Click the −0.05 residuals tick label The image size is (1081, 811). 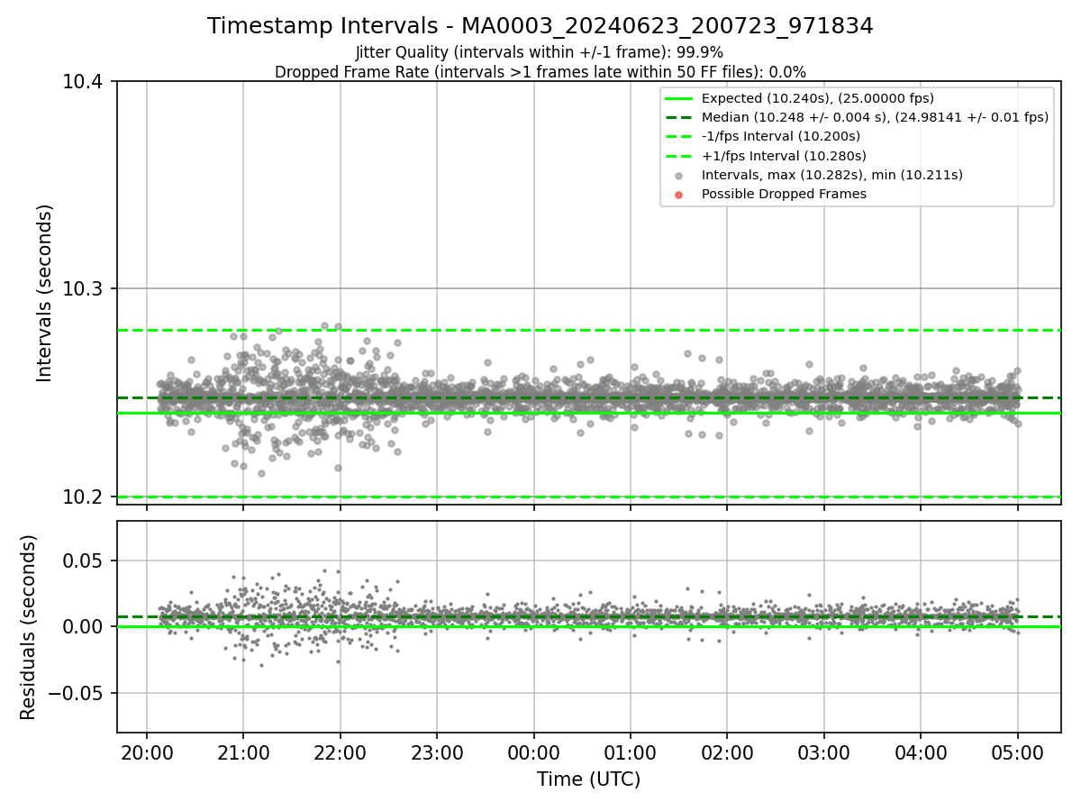point(77,693)
